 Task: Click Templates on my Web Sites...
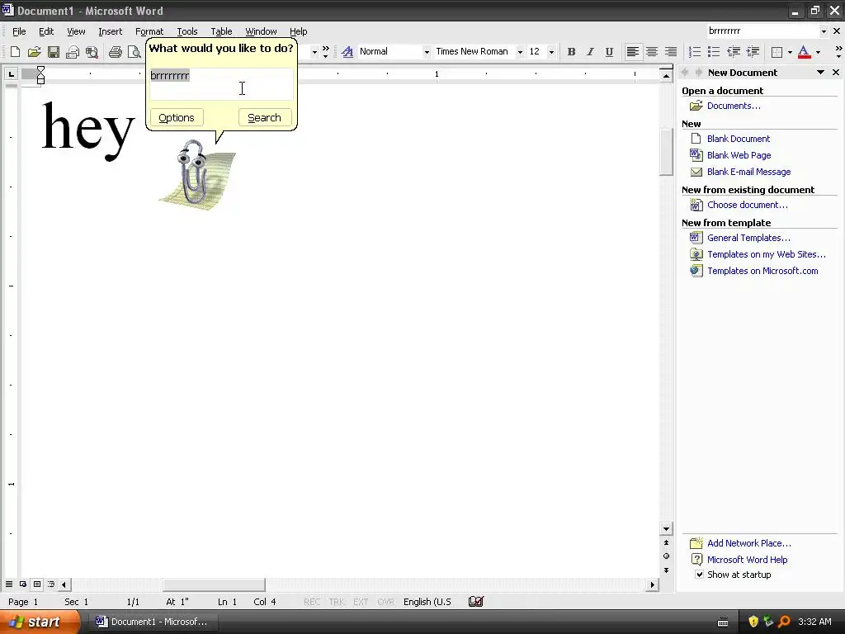click(767, 254)
